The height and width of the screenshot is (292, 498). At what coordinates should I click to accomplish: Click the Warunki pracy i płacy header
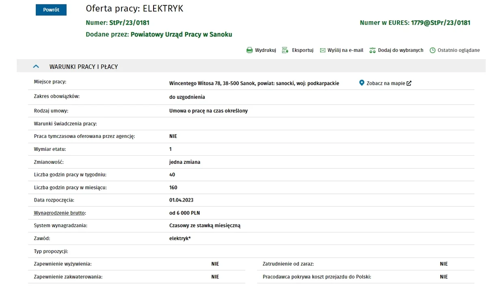coord(83,67)
